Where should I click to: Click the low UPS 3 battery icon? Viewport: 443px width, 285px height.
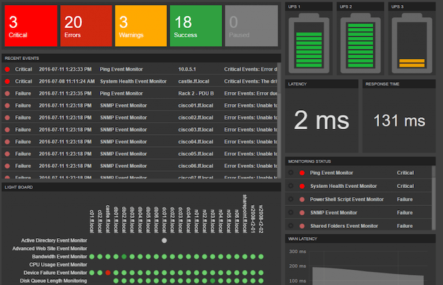pyautogui.click(x=412, y=43)
